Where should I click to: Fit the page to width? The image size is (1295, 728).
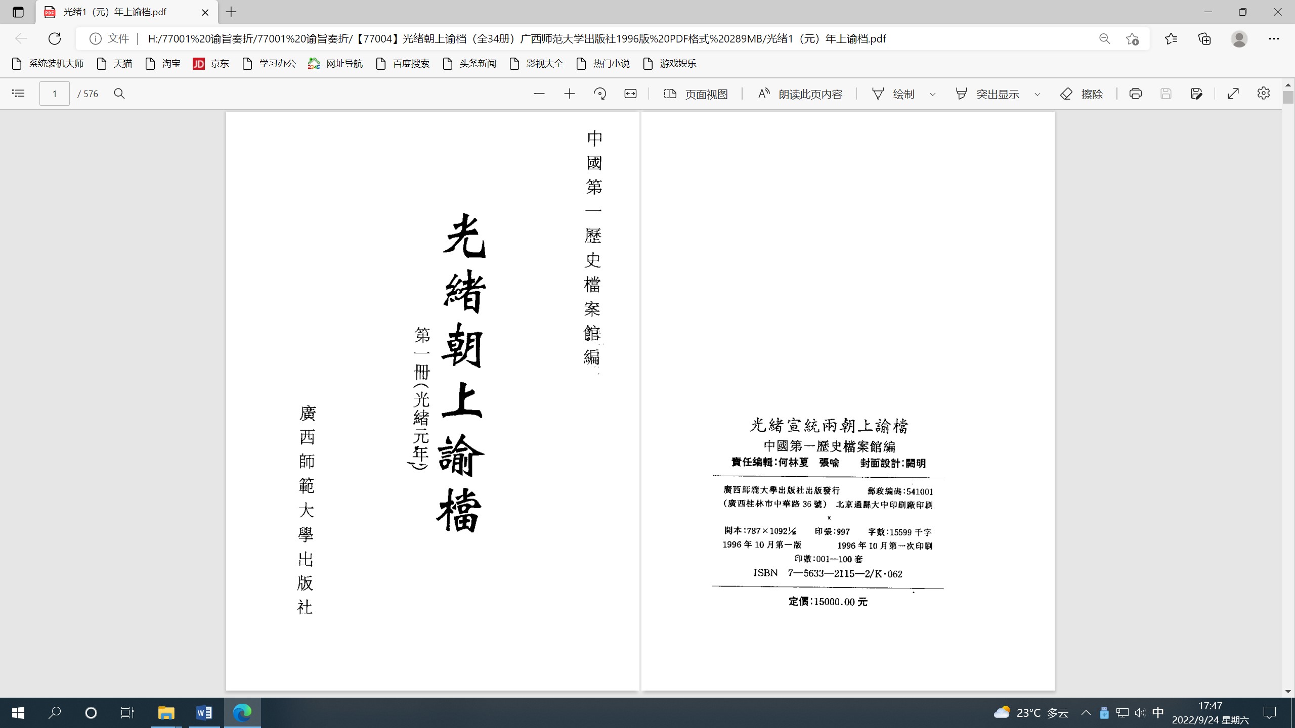tap(630, 94)
